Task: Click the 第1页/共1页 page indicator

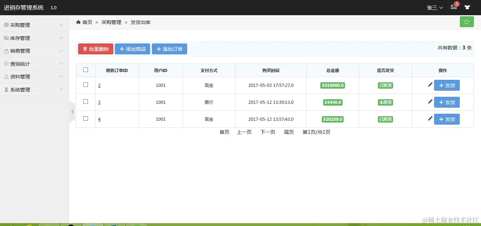Action: (x=316, y=132)
